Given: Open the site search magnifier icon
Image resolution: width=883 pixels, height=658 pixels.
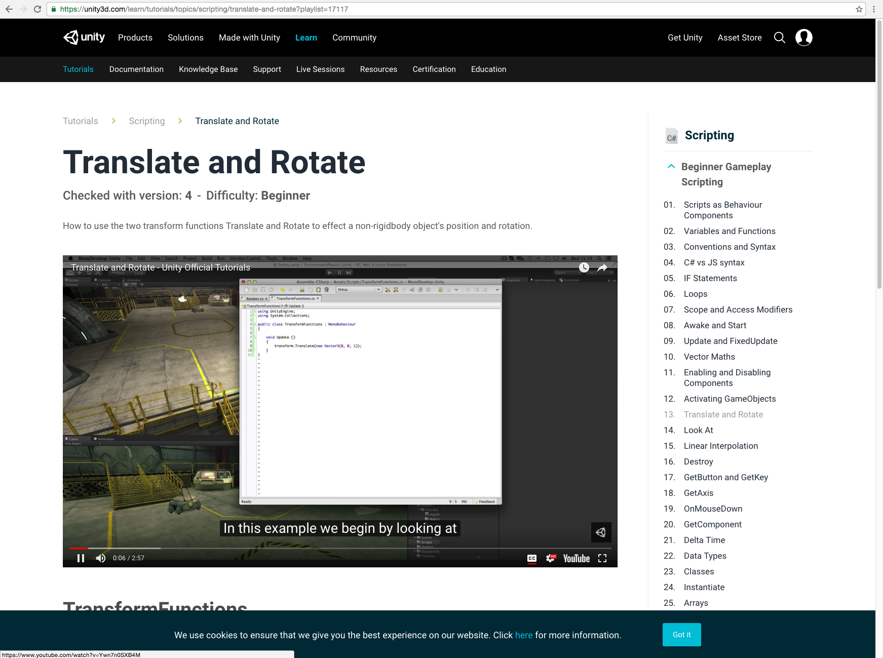Looking at the screenshot, I should point(779,37).
